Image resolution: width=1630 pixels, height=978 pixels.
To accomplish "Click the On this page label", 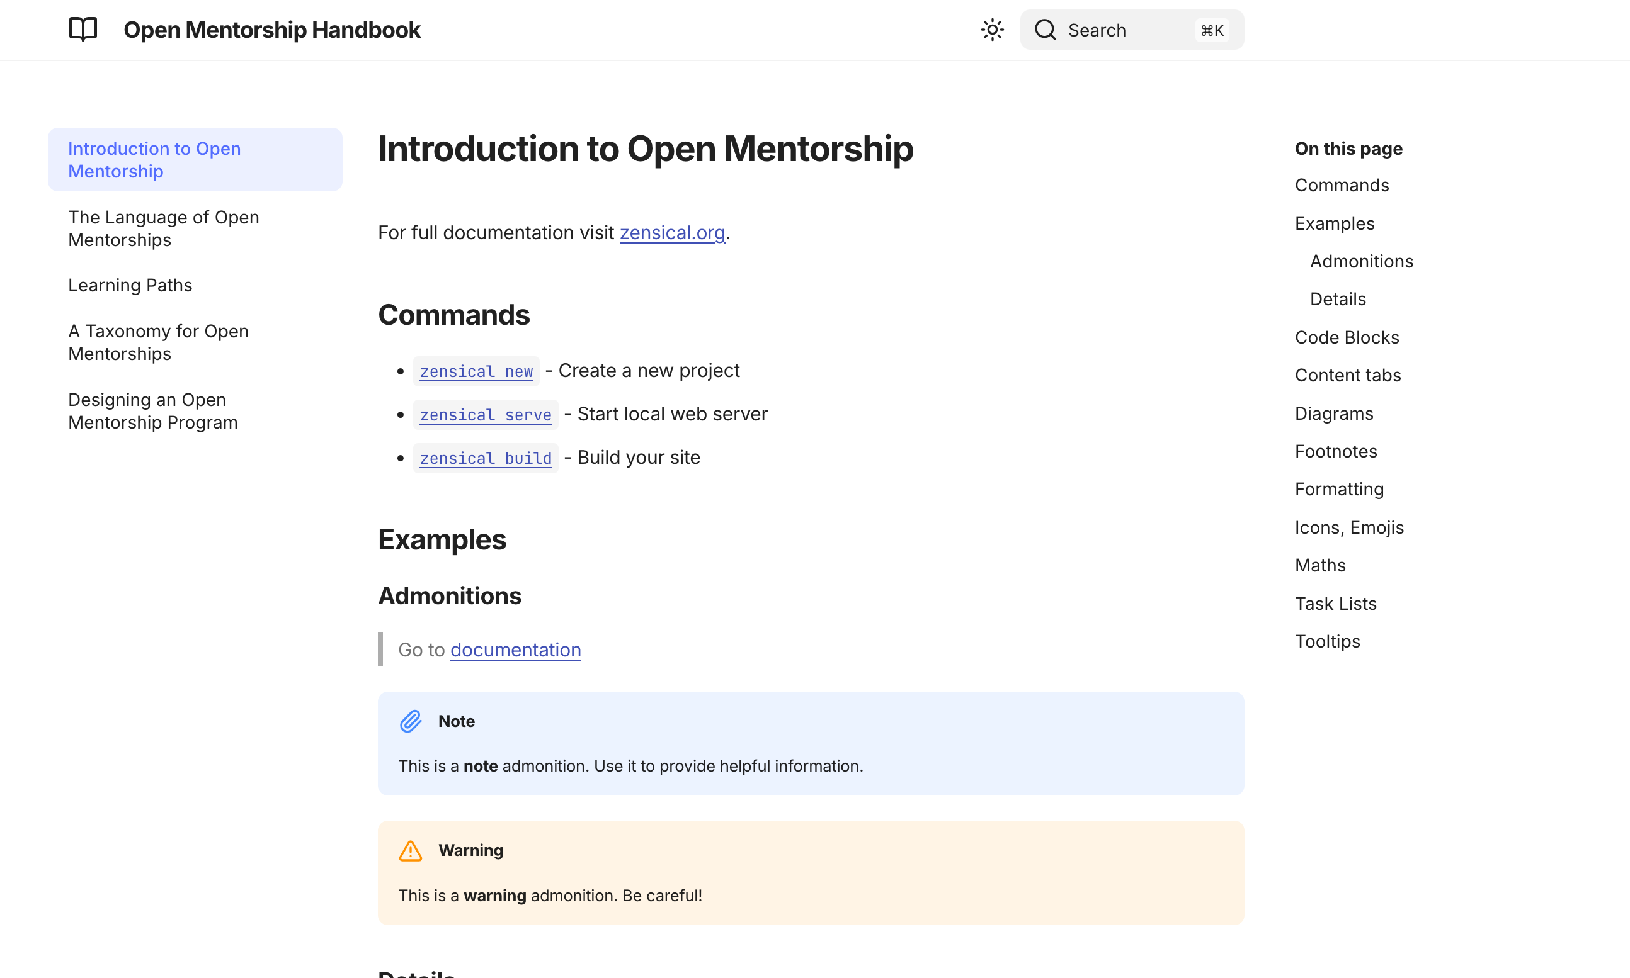I will coord(1348,149).
